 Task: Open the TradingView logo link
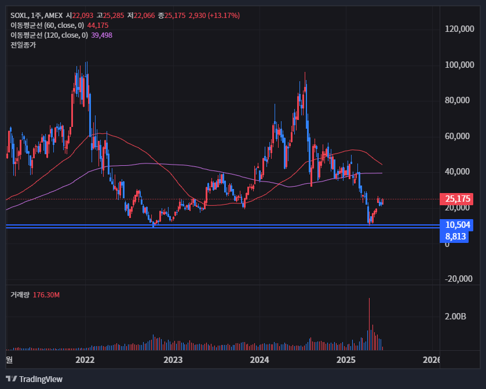34,379
